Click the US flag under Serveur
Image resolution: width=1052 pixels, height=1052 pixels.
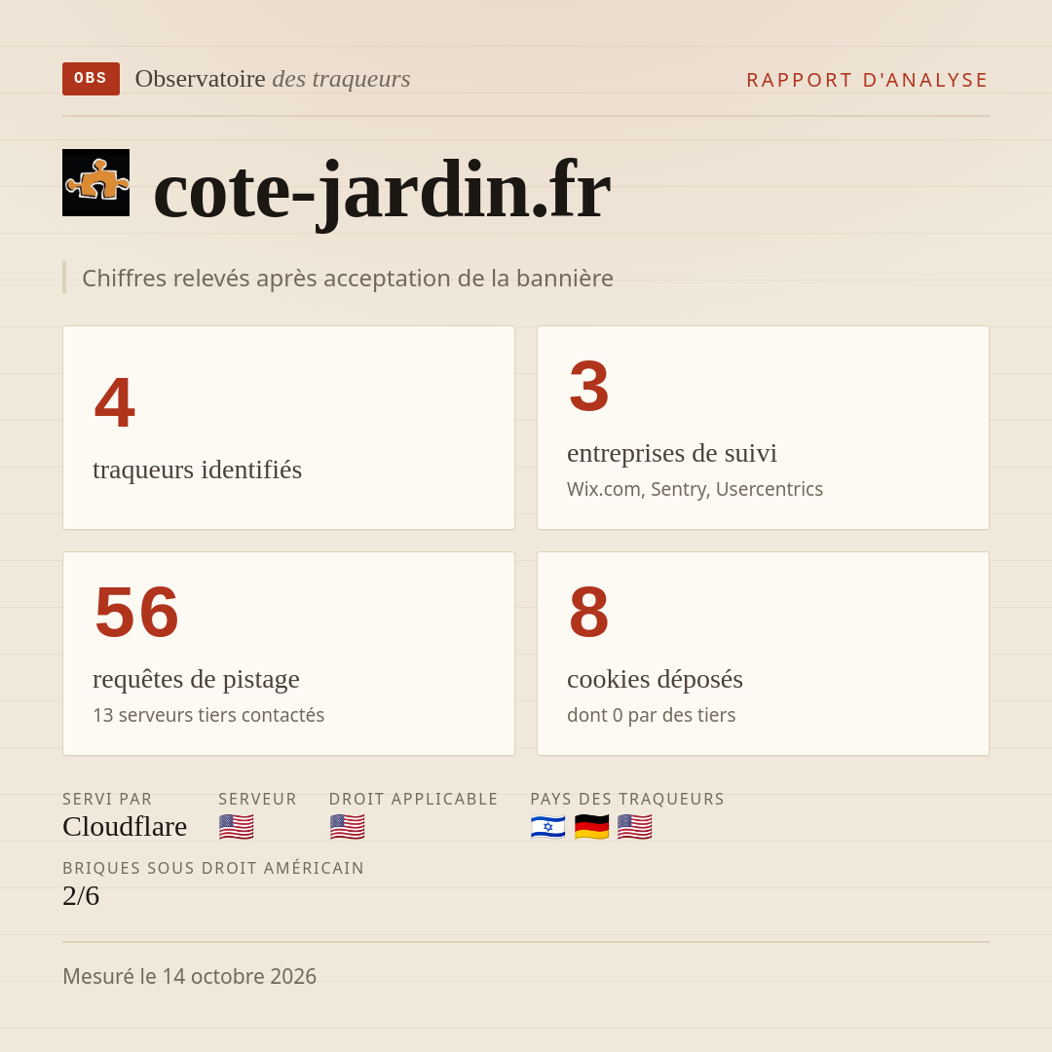pos(236,827)
